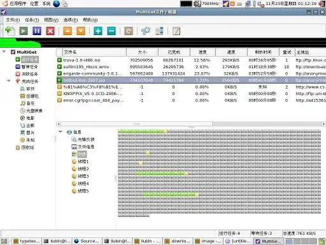The image size is (326, 245).
Task: Open the 任务(T) menu
Action: 32,20
